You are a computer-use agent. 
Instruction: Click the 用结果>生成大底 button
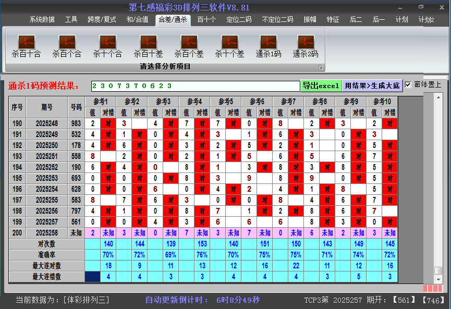372,85
